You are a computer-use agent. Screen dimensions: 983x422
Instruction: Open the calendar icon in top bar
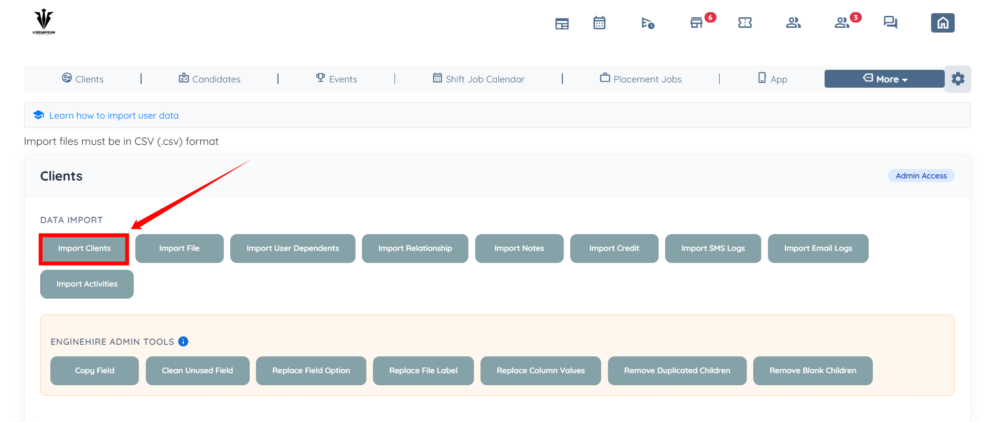tap(599, 23)
